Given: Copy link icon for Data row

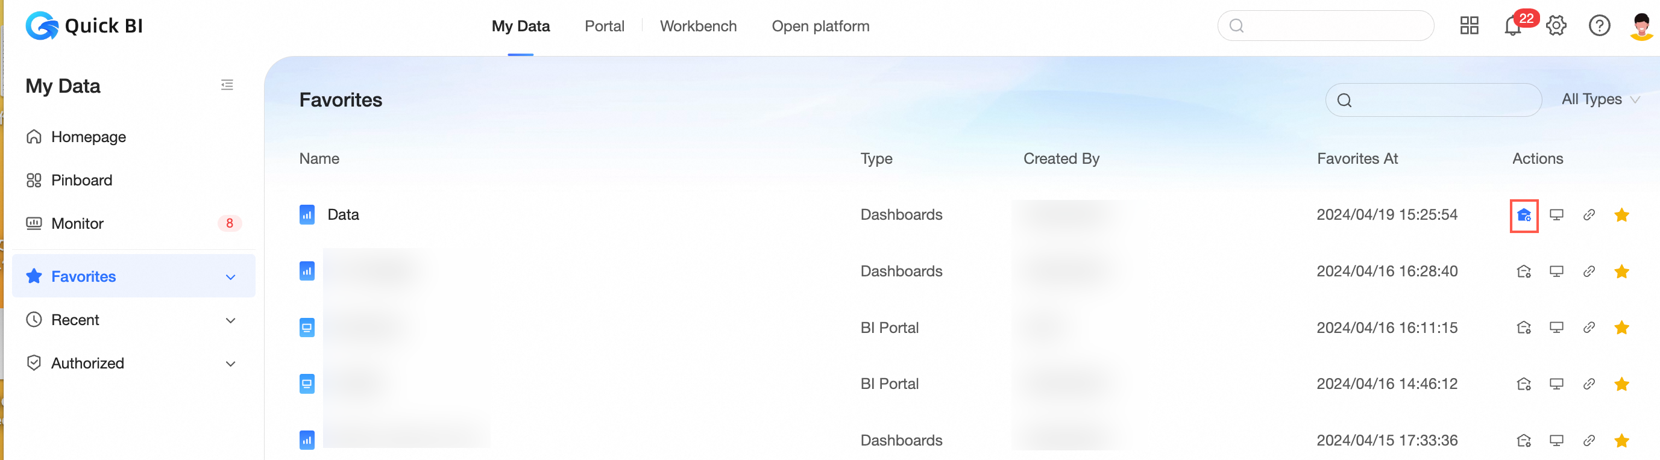Looking at the screenshot, I should (x=1588, y=215).
